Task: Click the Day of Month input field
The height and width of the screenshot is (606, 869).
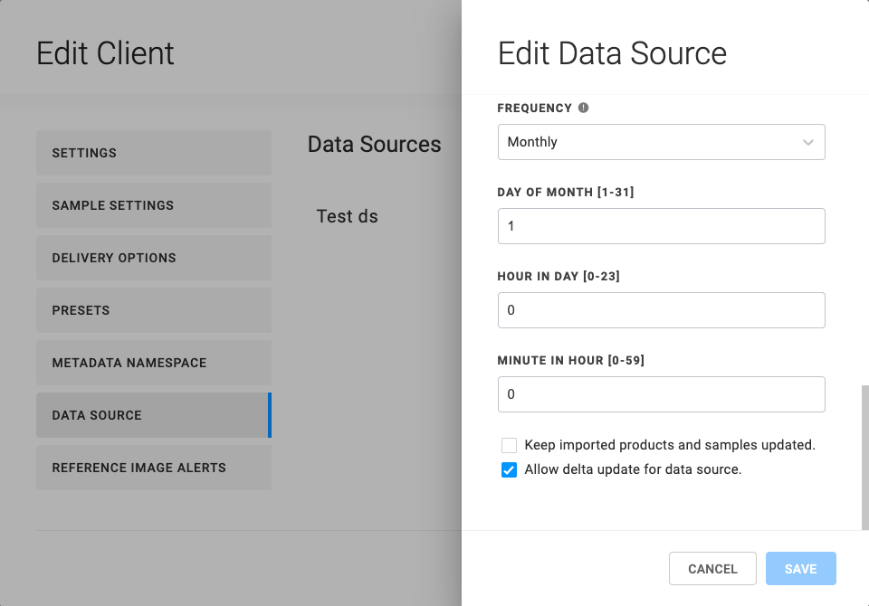Action: pos(661,226)
